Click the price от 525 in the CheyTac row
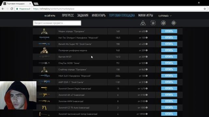The height and width of the screenshot is (117, 209). pos(143,63)
